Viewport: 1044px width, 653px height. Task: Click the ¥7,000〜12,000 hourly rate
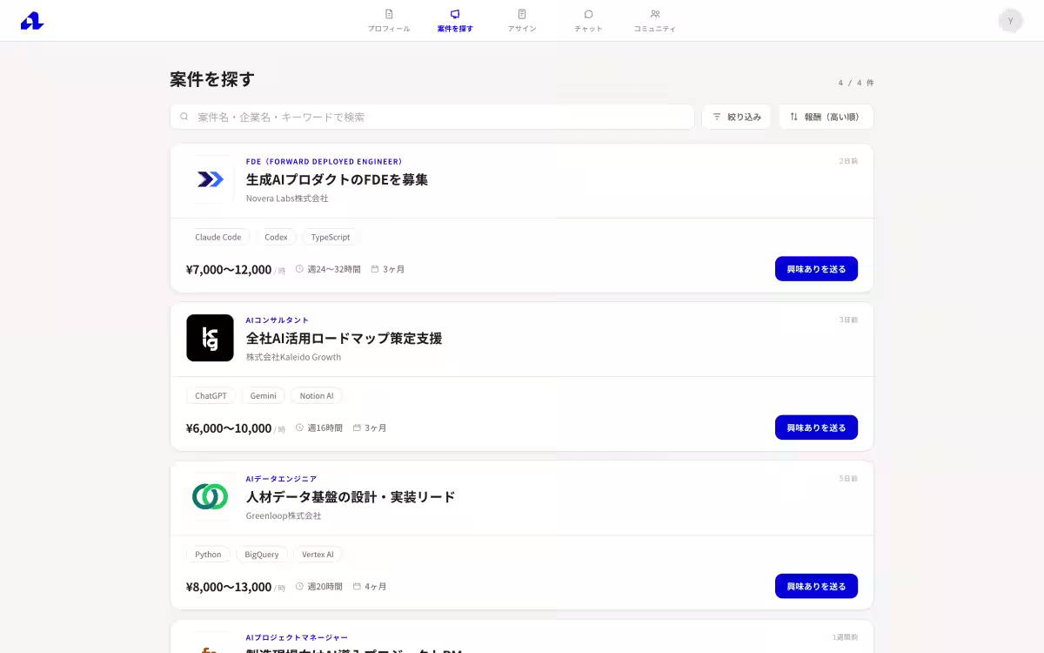[x=229, y=269]
